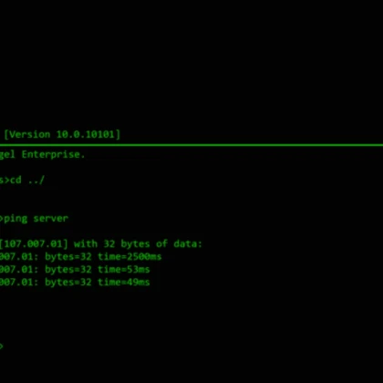Screen dimensions: 383x383
Task: Select bytes=32 on the 53ms line
Action: pos(68,270)
